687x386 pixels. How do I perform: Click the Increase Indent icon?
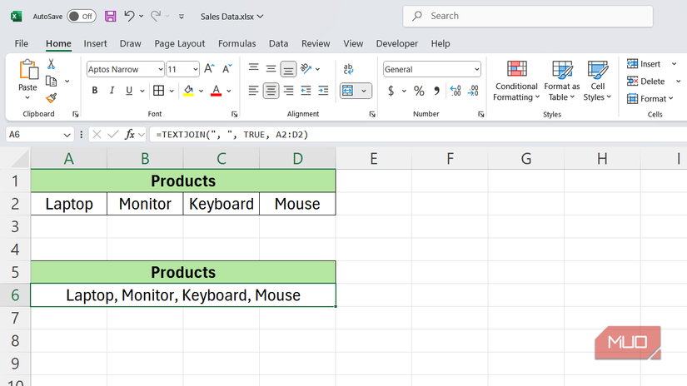pos(323,91)
